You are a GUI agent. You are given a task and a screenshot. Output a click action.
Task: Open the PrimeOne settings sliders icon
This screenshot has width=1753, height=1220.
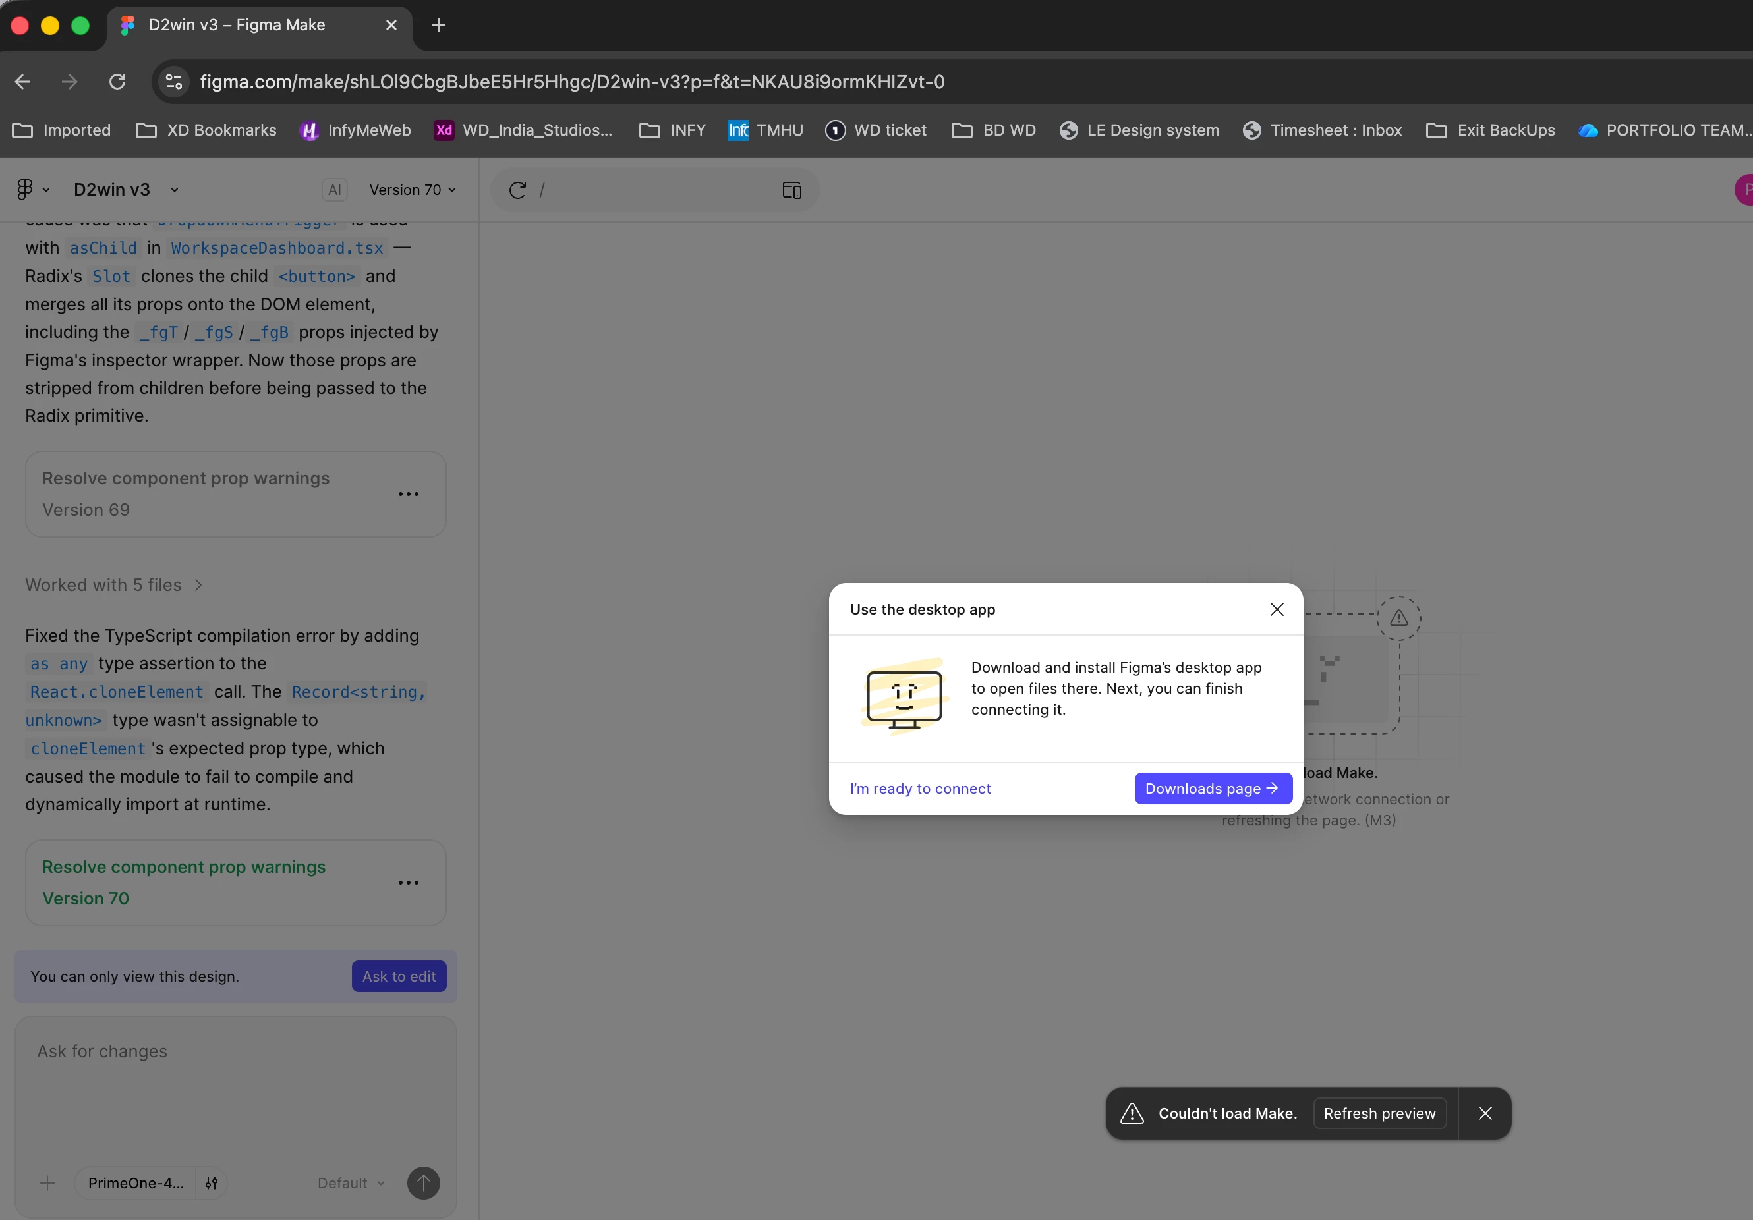(212, 1182)
